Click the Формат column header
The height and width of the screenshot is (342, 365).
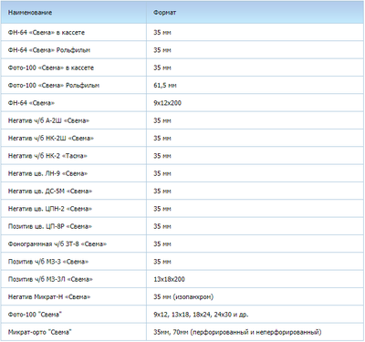164,13
